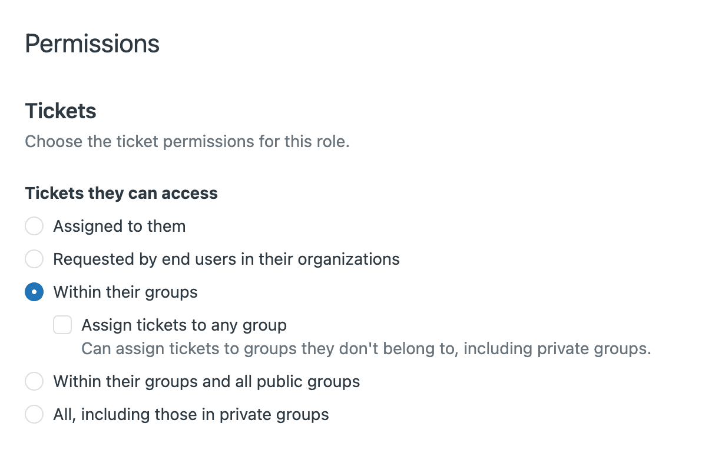Choose "Requested by end users in their organizations"
Image resolution: width=702 pixels, height=453 pixels.
tap(34, 259)
